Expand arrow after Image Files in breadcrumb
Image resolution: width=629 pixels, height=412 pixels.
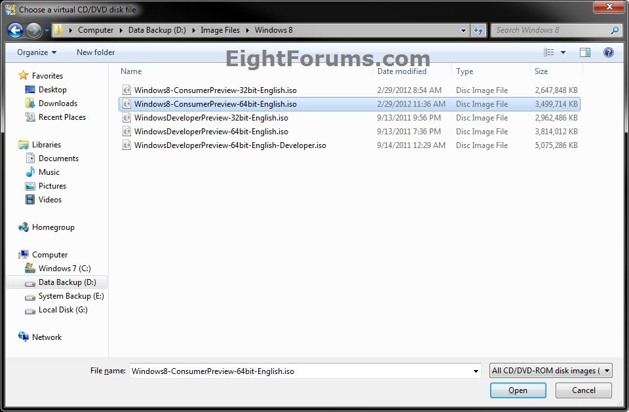pyautogui.click(x=247, y=30)
